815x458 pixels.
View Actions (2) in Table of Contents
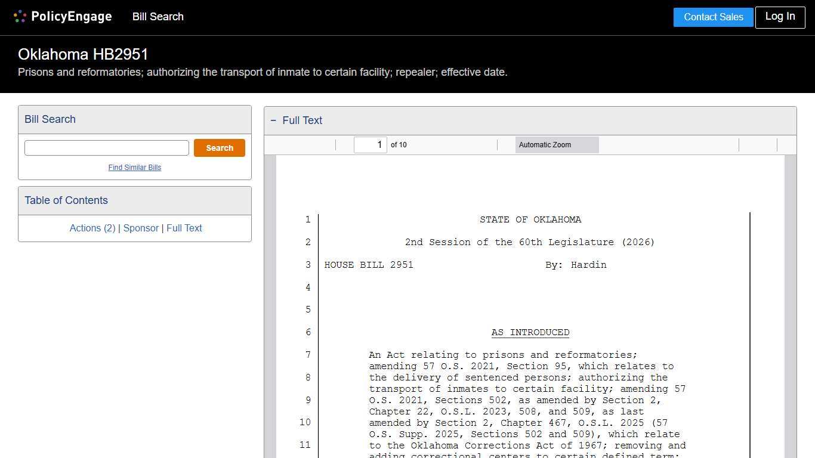[92, 228]
